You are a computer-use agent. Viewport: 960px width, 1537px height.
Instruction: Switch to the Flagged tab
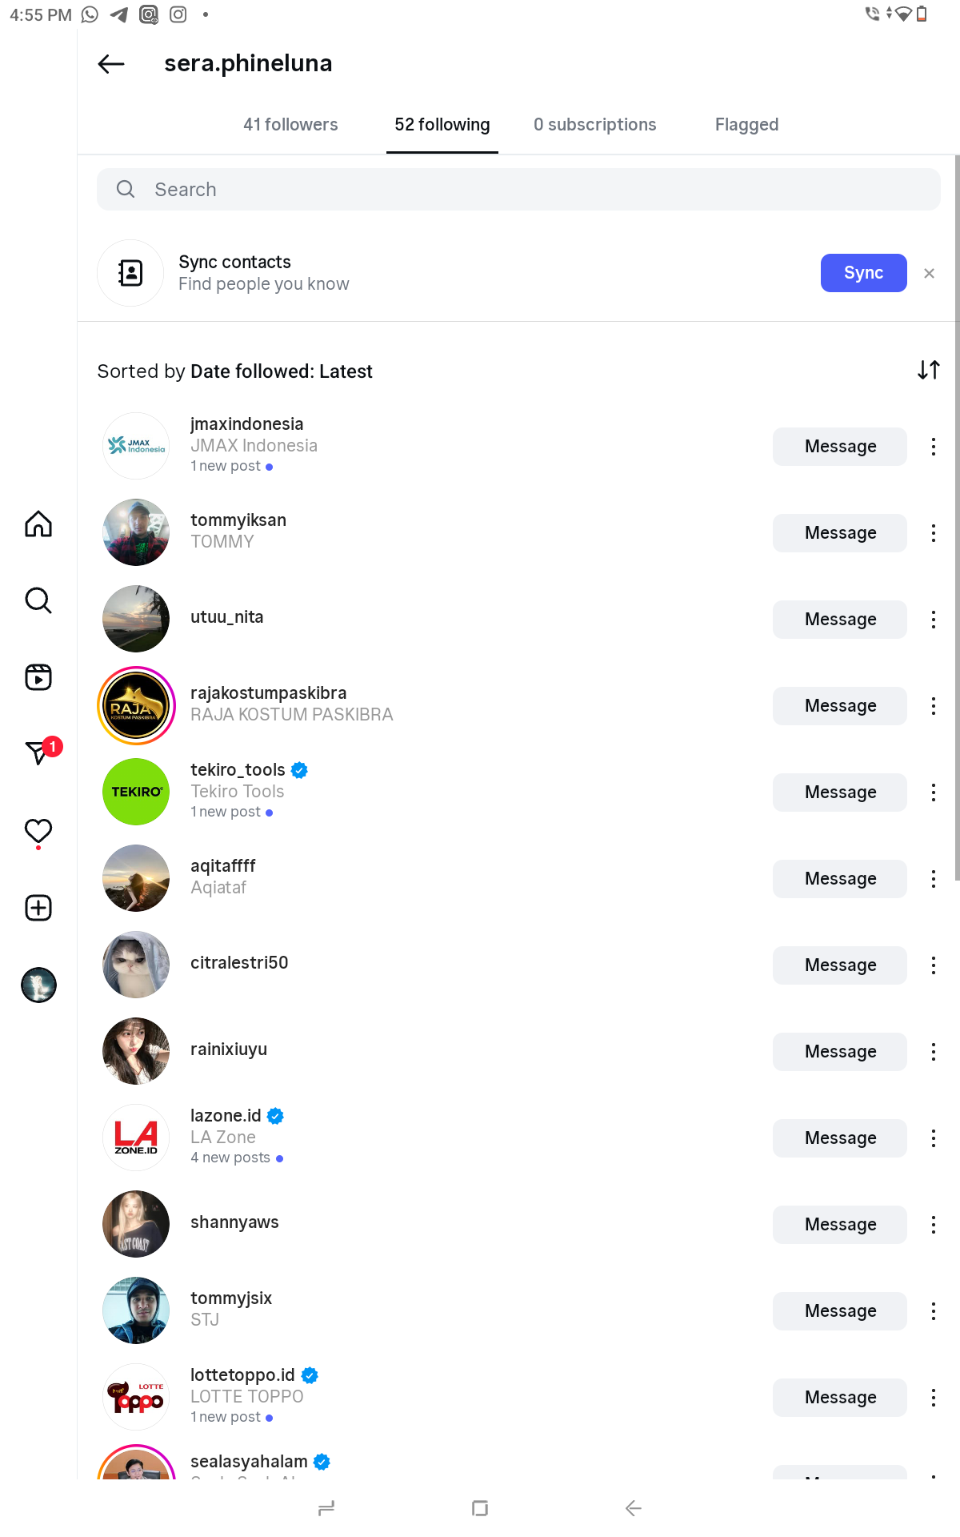[x=746, y=125]
